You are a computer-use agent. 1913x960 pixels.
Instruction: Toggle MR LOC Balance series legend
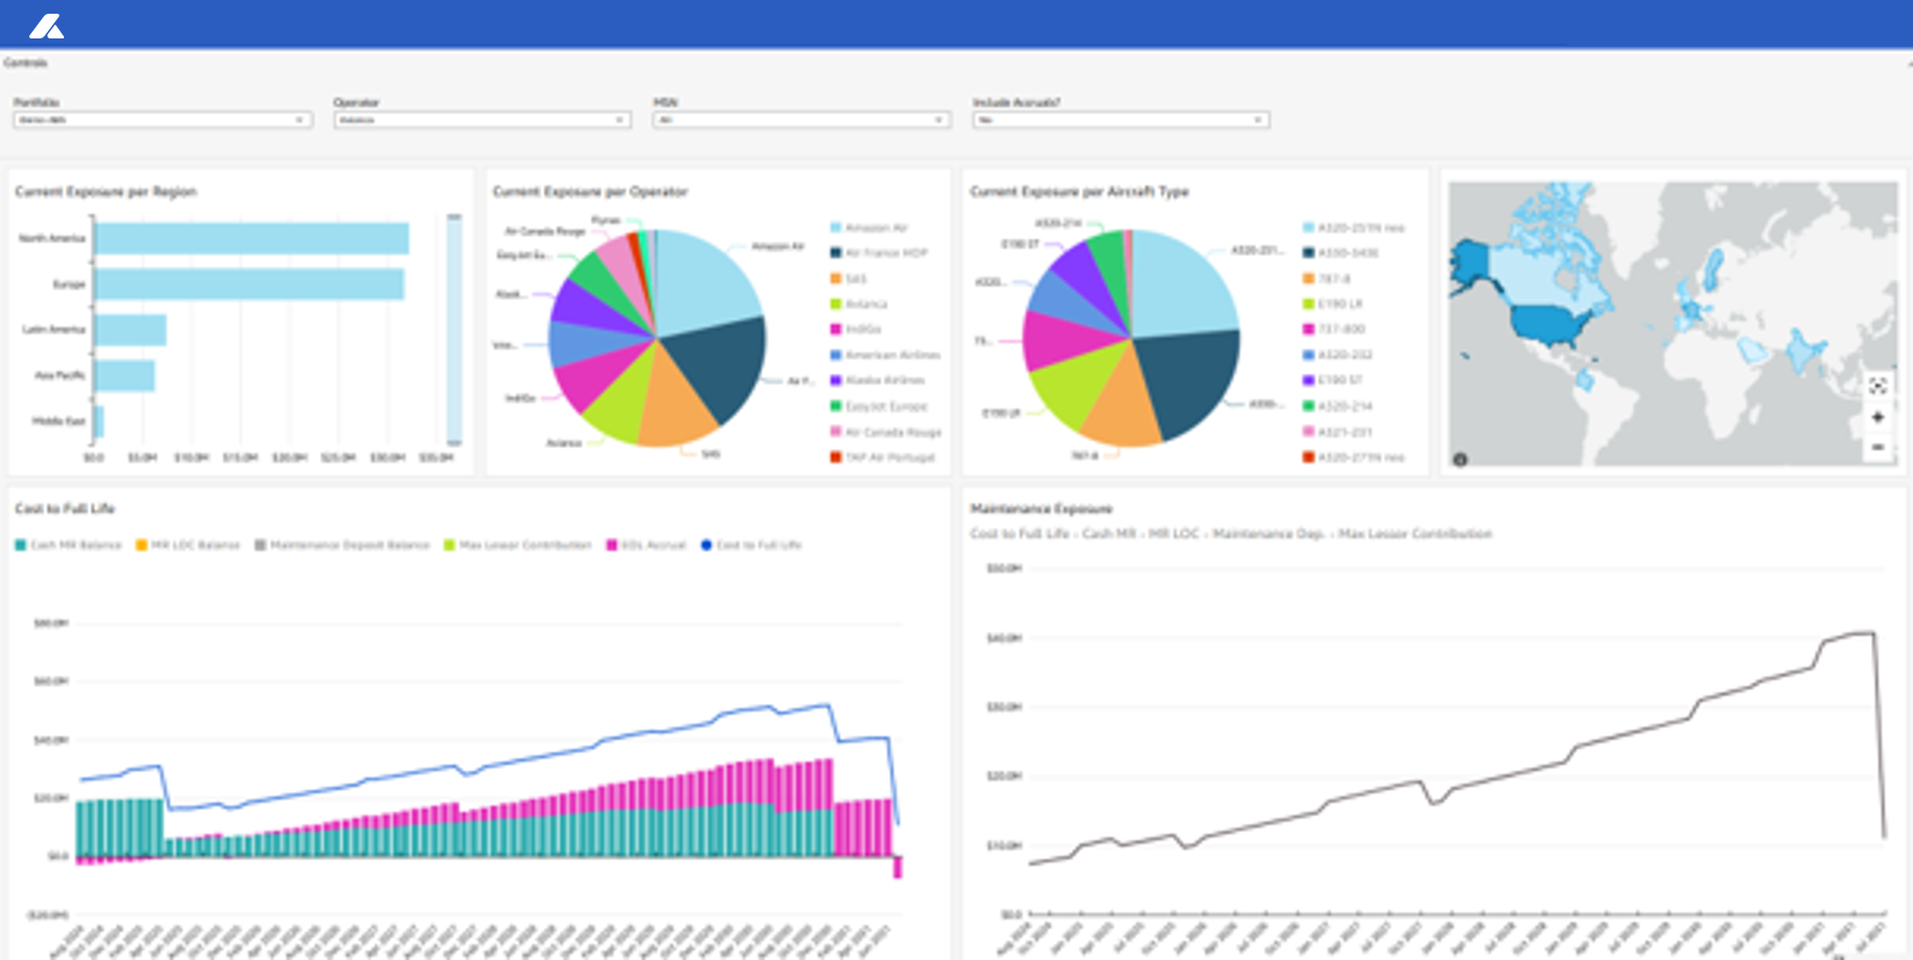[188, 545]
